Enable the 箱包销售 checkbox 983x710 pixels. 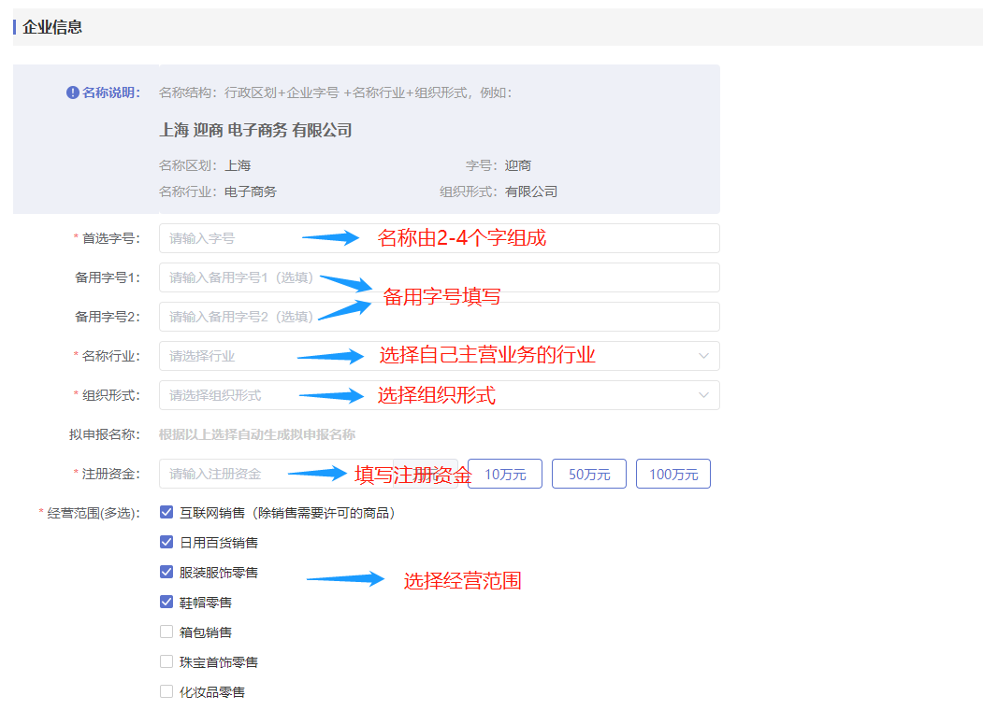166,632
